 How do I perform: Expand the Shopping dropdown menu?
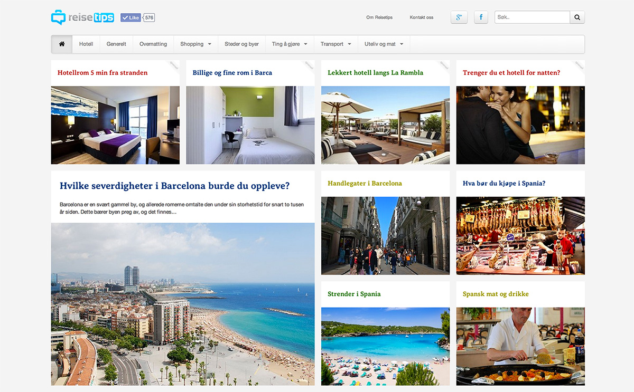click(x=195, y=44)
